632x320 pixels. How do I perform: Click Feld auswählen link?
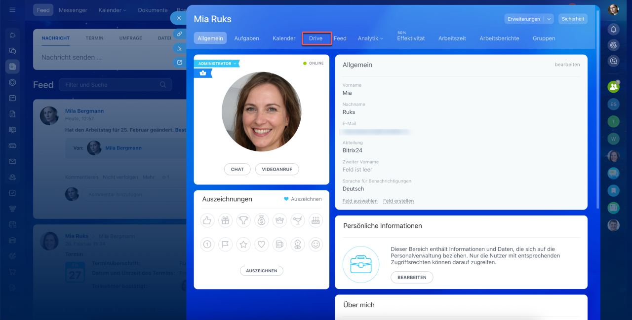point(360,201)
